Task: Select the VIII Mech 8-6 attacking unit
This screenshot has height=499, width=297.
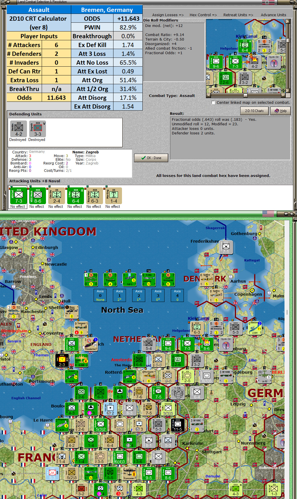Action: click(x=38, y=196)
